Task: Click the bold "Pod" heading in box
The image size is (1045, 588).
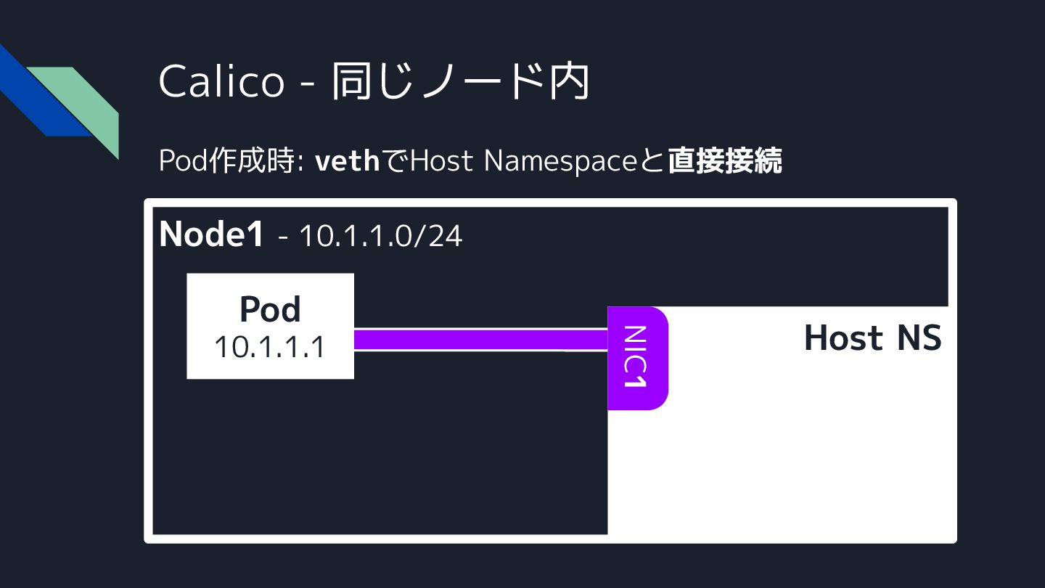Action: [270, 310]
